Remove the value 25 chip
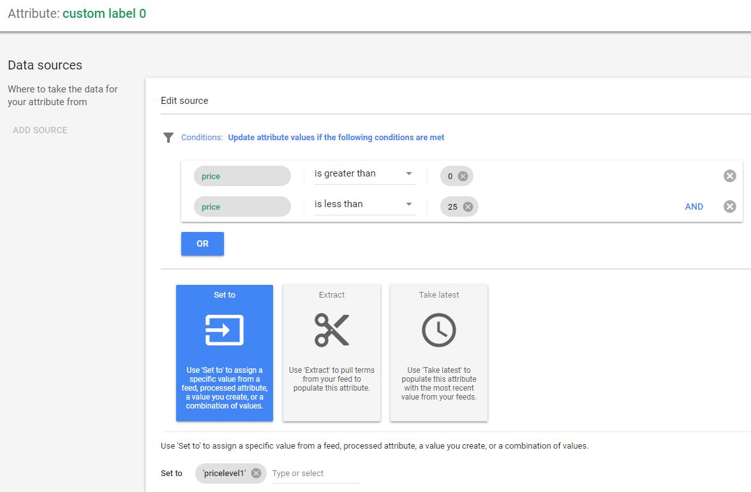751x492 pixels. [468, 206]
